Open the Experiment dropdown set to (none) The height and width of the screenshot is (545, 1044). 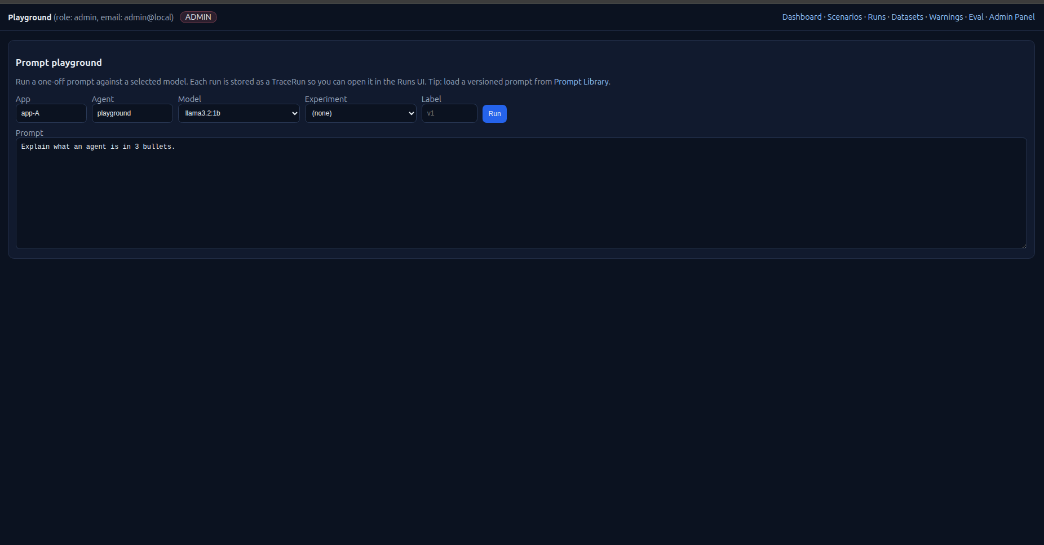pyautogui.click(x=360, y=113)
